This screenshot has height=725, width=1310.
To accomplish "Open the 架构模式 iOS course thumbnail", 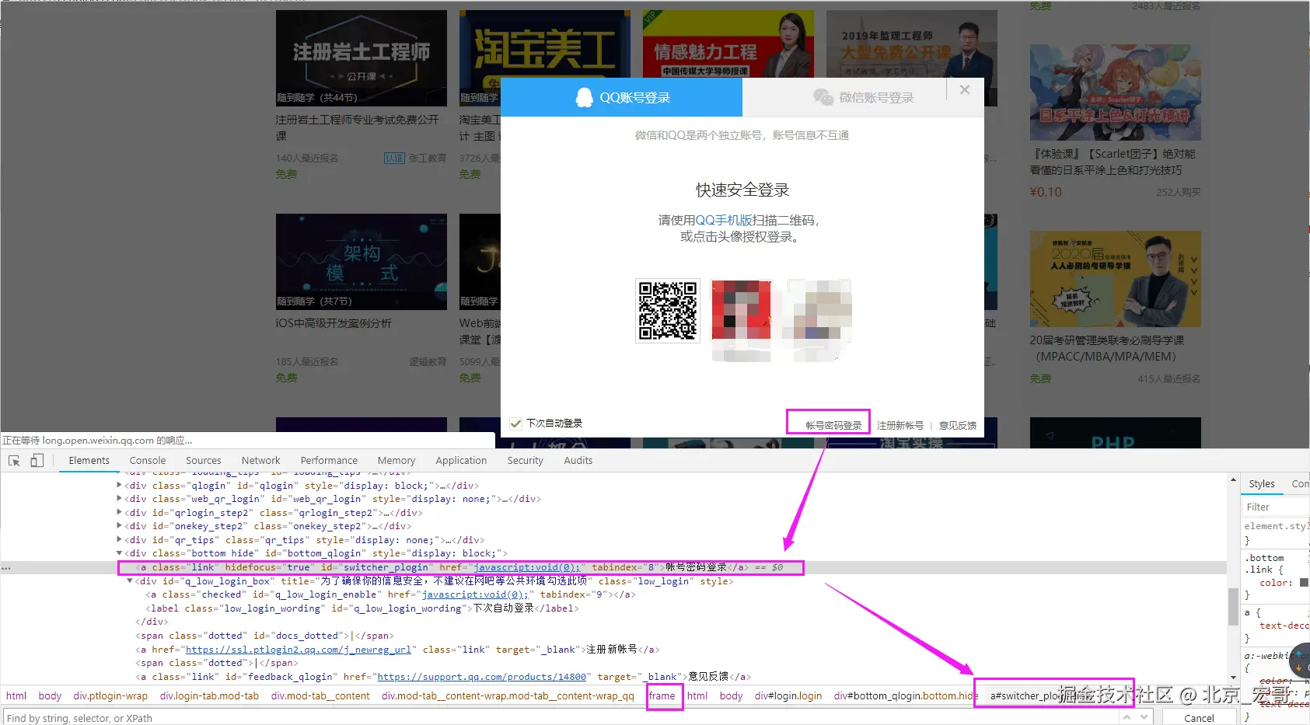I will click(x=362, y=262).
